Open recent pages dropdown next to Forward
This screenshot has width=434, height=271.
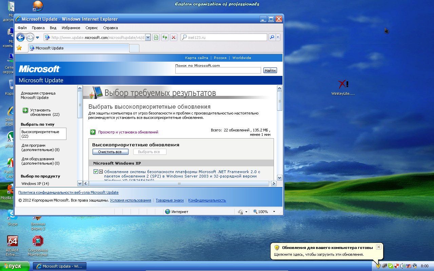click(38, 38)
